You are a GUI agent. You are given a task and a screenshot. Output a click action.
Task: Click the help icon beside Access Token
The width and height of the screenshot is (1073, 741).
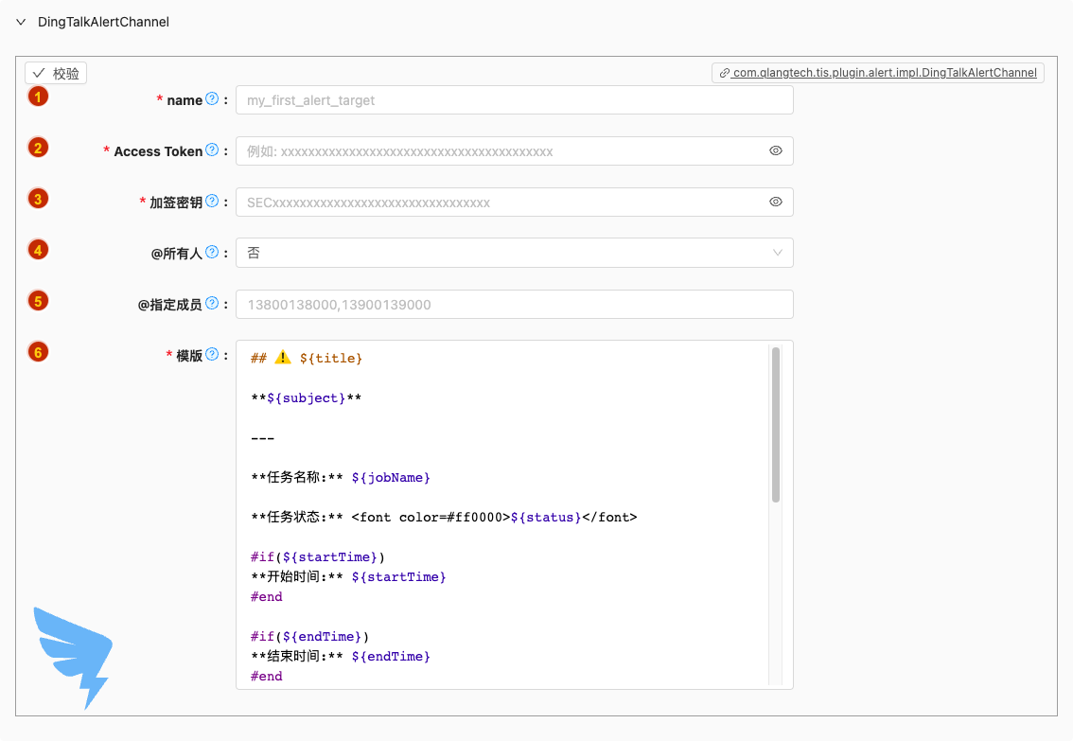click(x=212, y=150)
